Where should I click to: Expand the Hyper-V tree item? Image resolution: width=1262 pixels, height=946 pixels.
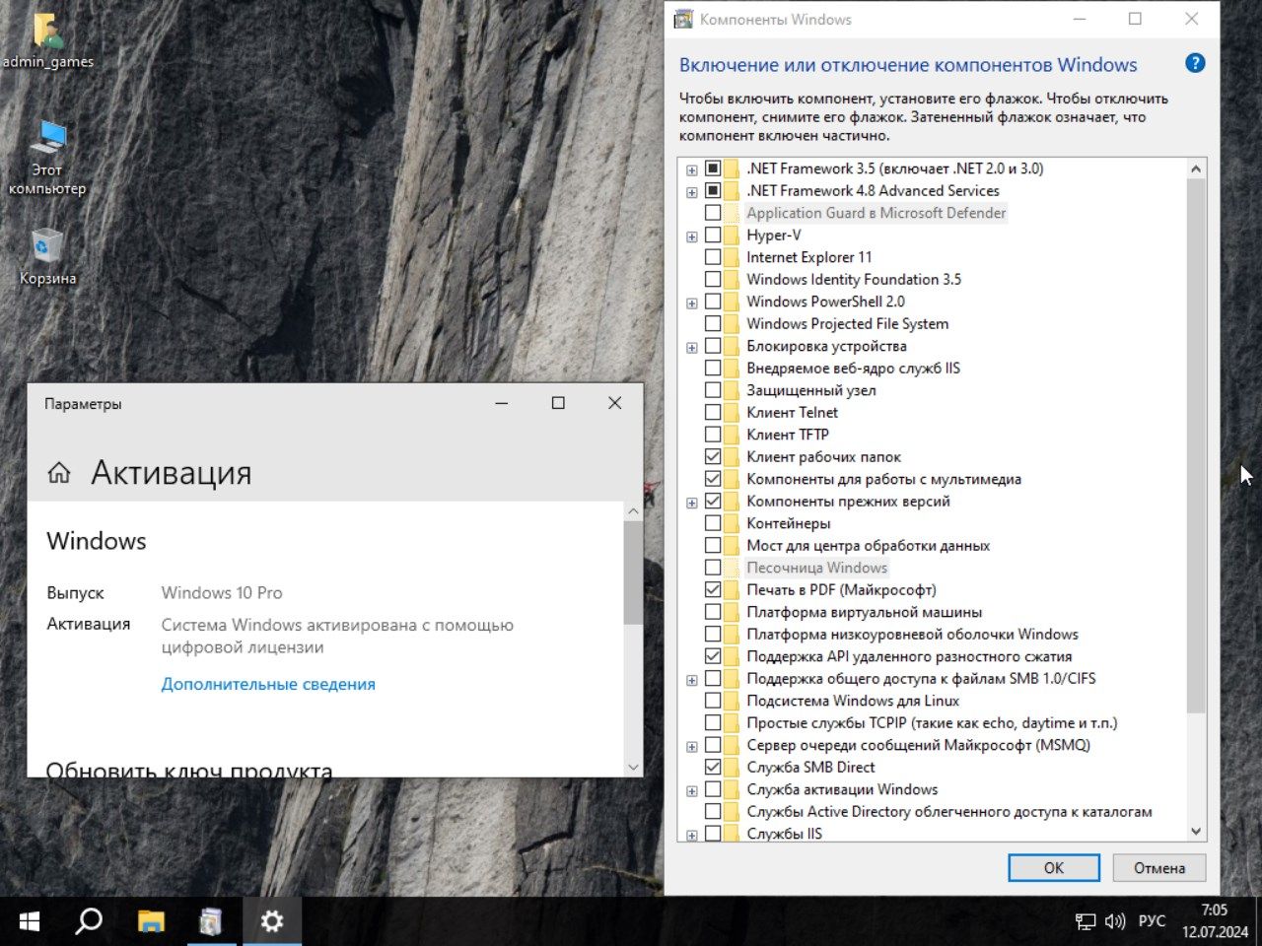tap(691, 236)
